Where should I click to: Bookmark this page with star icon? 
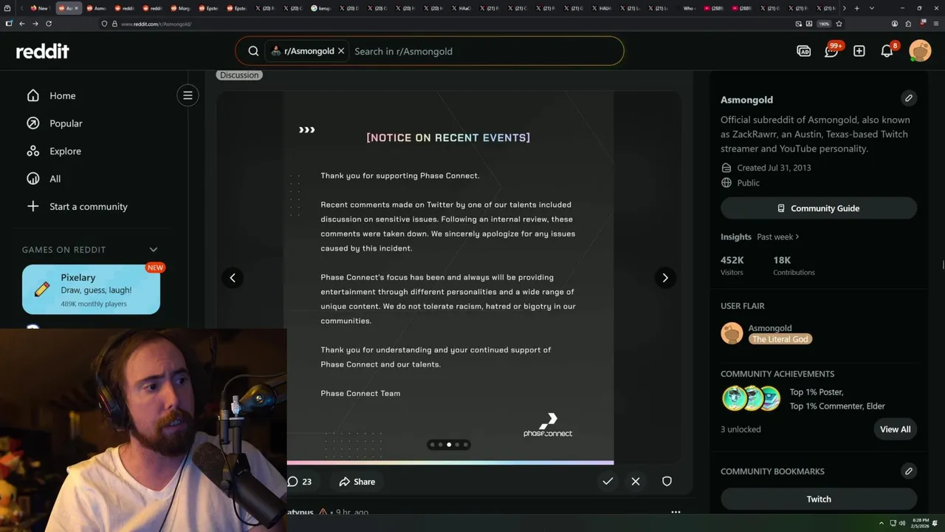coord(839,24)
